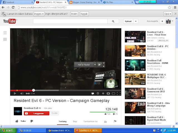178x133 pixels.
Task: Go back with browser back arrow
Action: click(x=3, y=7)
